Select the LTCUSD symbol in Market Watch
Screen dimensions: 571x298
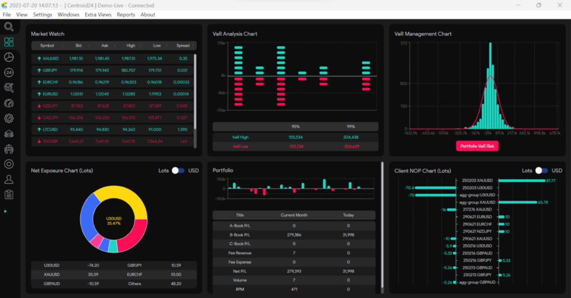pos(50,129)
